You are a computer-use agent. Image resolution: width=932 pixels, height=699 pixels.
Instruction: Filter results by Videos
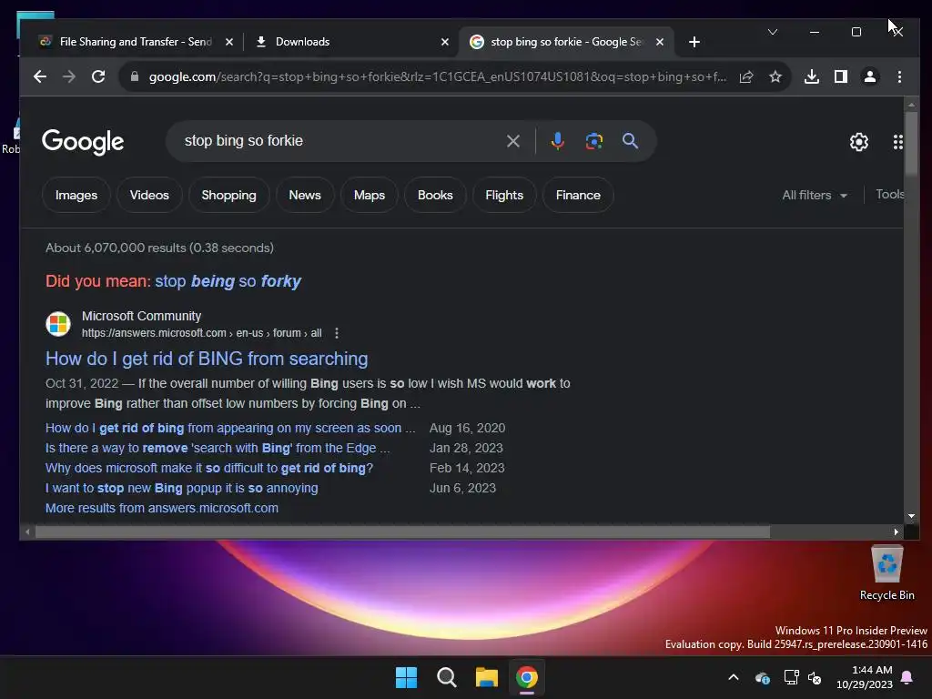coord(149,195)
